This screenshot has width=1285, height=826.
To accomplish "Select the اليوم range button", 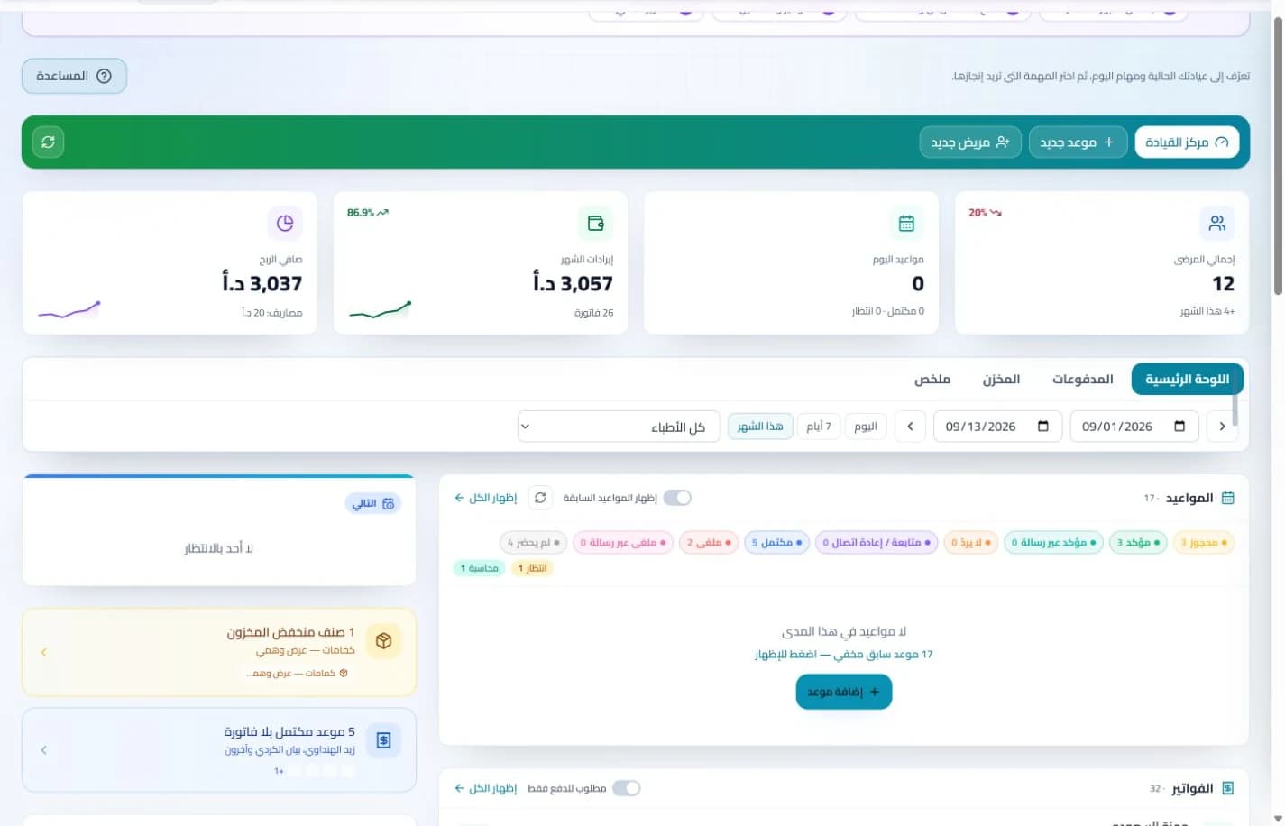I will pyautogui.click(x=866, y=427).
